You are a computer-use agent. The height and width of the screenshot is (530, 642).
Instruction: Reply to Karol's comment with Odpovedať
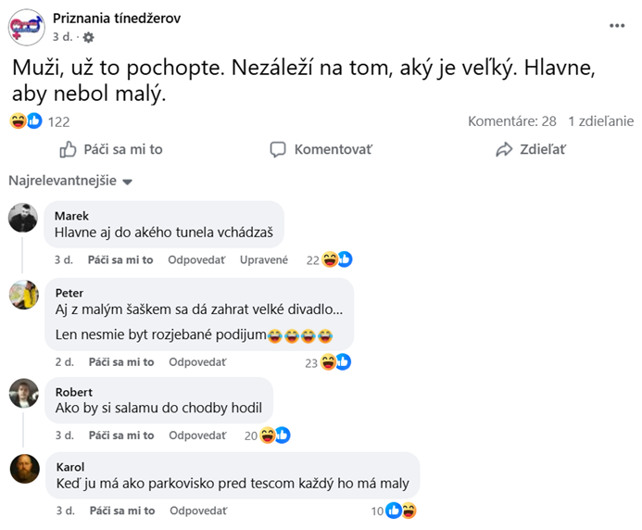coord(196,511)
